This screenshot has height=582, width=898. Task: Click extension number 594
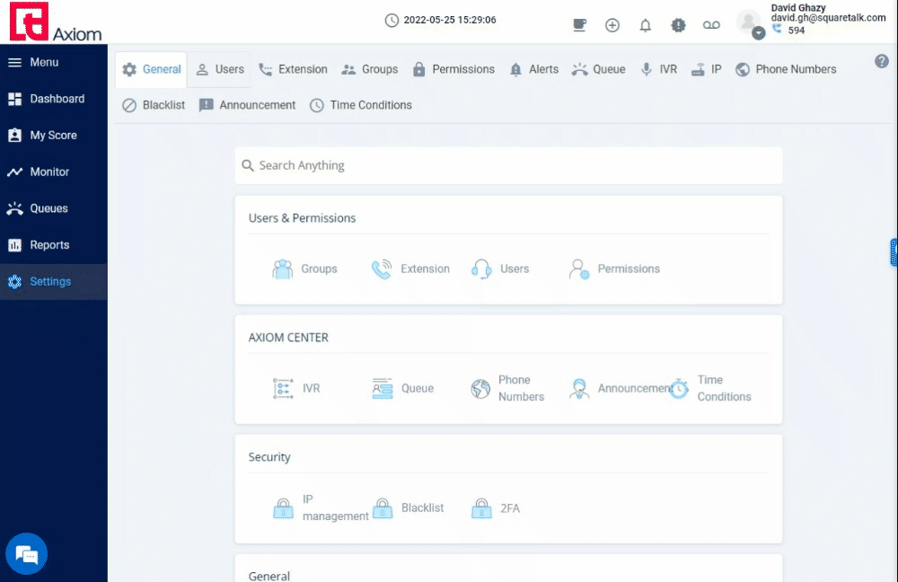tap(796, 31)
